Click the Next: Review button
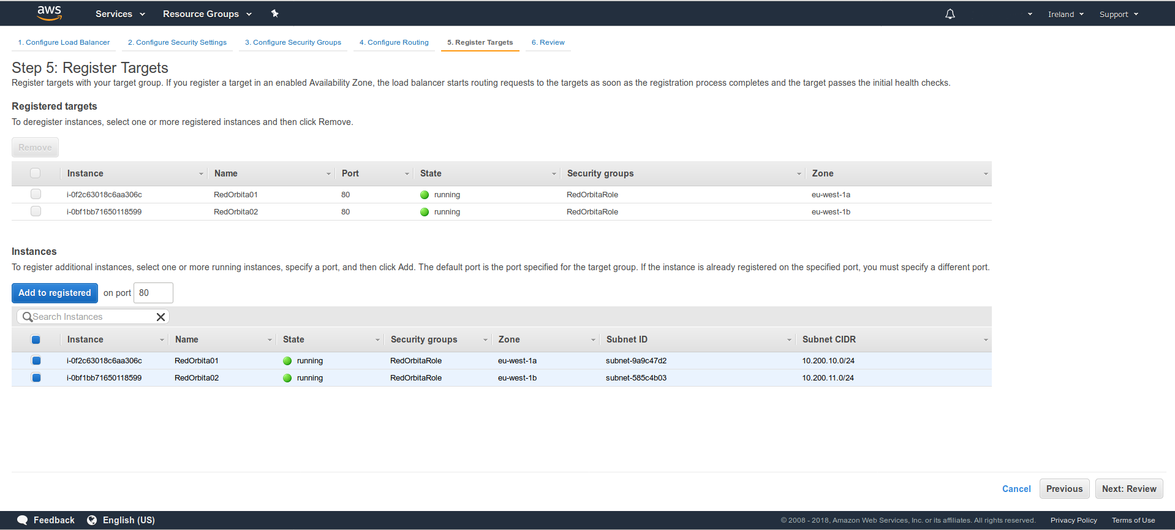This screenshot has width=1175, height=530. [x=1128, y=489]
